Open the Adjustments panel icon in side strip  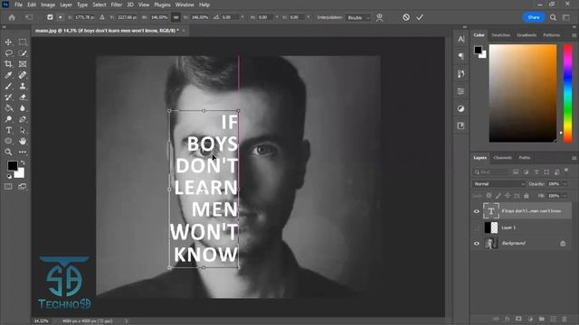pos(461,108)
